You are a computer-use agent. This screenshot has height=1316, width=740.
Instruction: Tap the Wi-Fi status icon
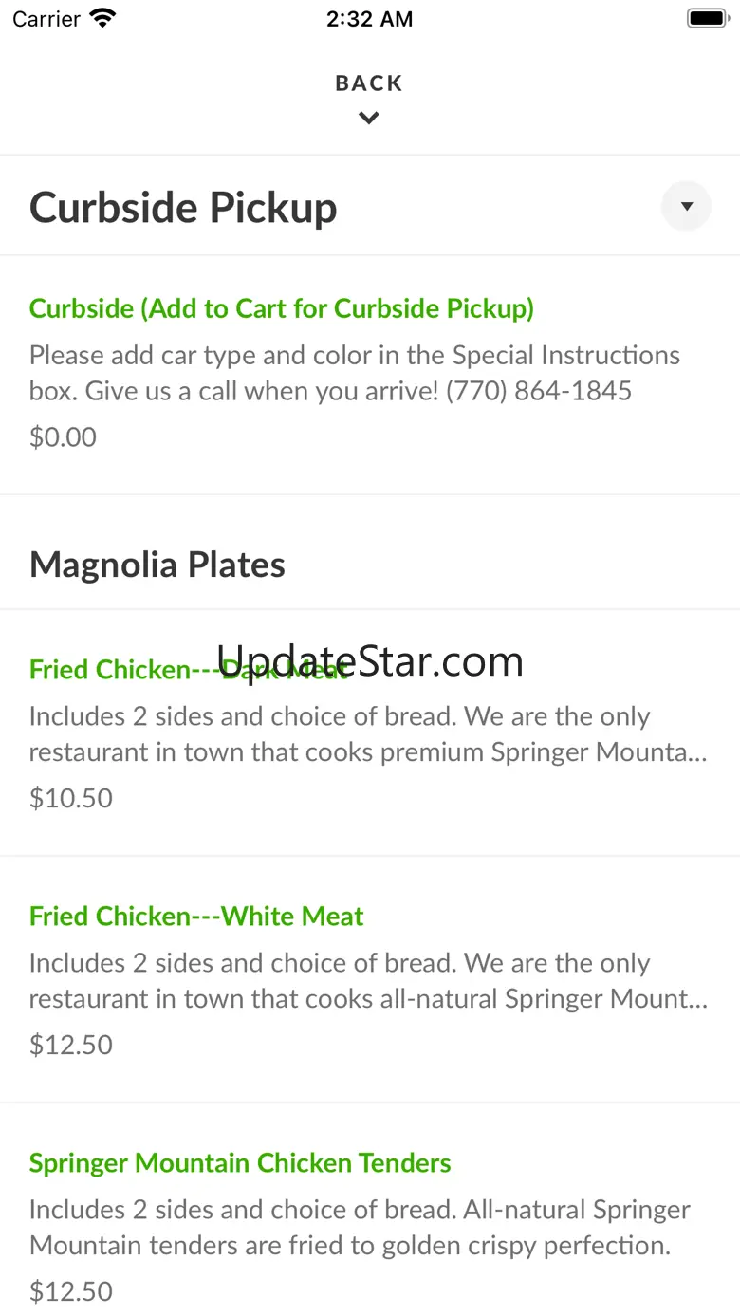coord(102,18)
